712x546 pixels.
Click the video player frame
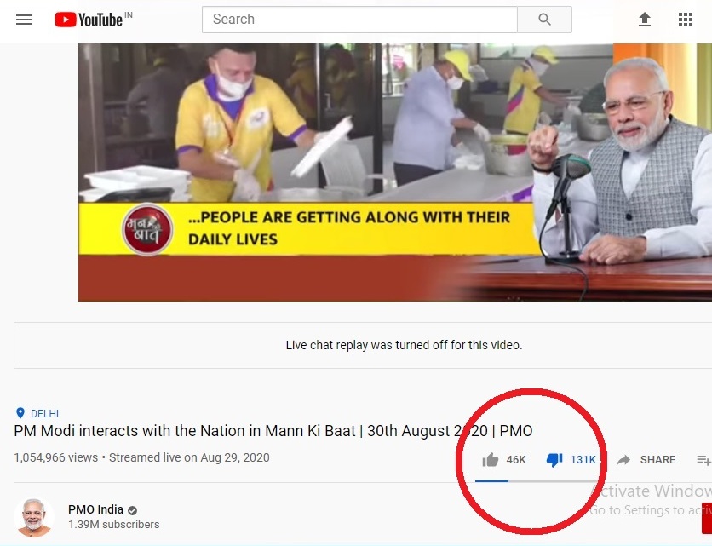395,172
